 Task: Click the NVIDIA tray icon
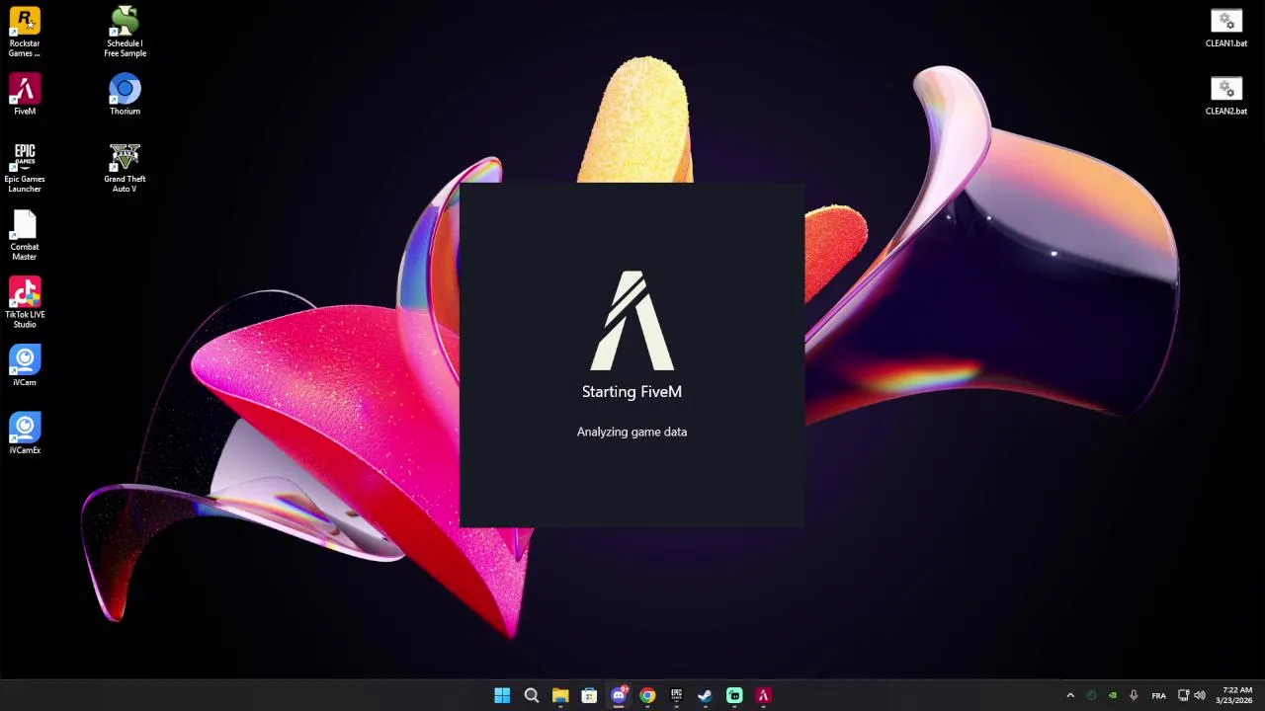pos(1113,695)
